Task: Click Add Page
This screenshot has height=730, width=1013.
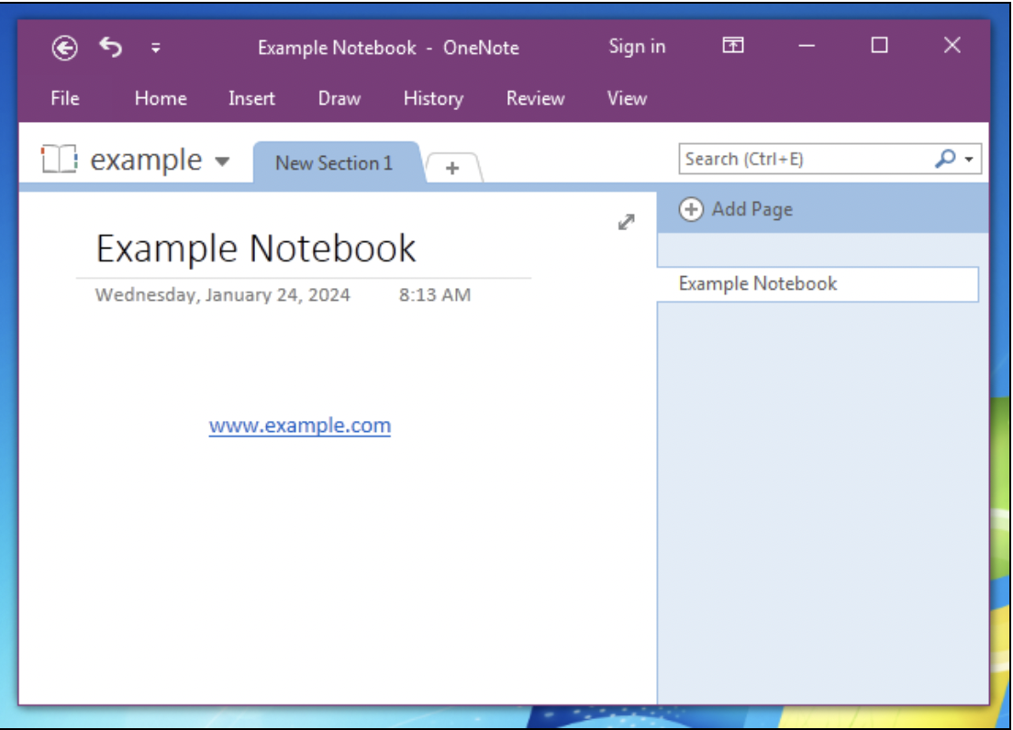Action: (x=736, y=209)
